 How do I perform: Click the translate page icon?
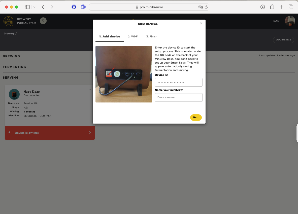[201, 7]
